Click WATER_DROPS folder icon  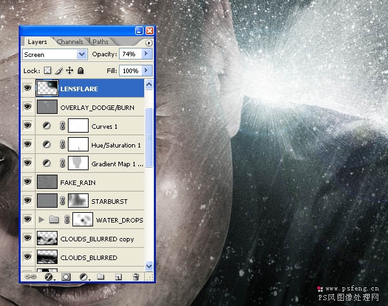pyautogui.click(x=54, y=219)
